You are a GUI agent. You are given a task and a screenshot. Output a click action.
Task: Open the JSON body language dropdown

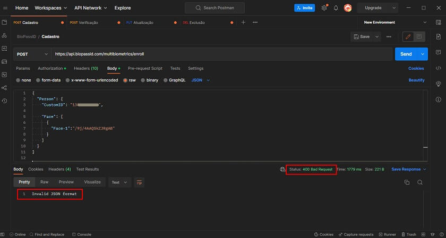click(201, 80)
